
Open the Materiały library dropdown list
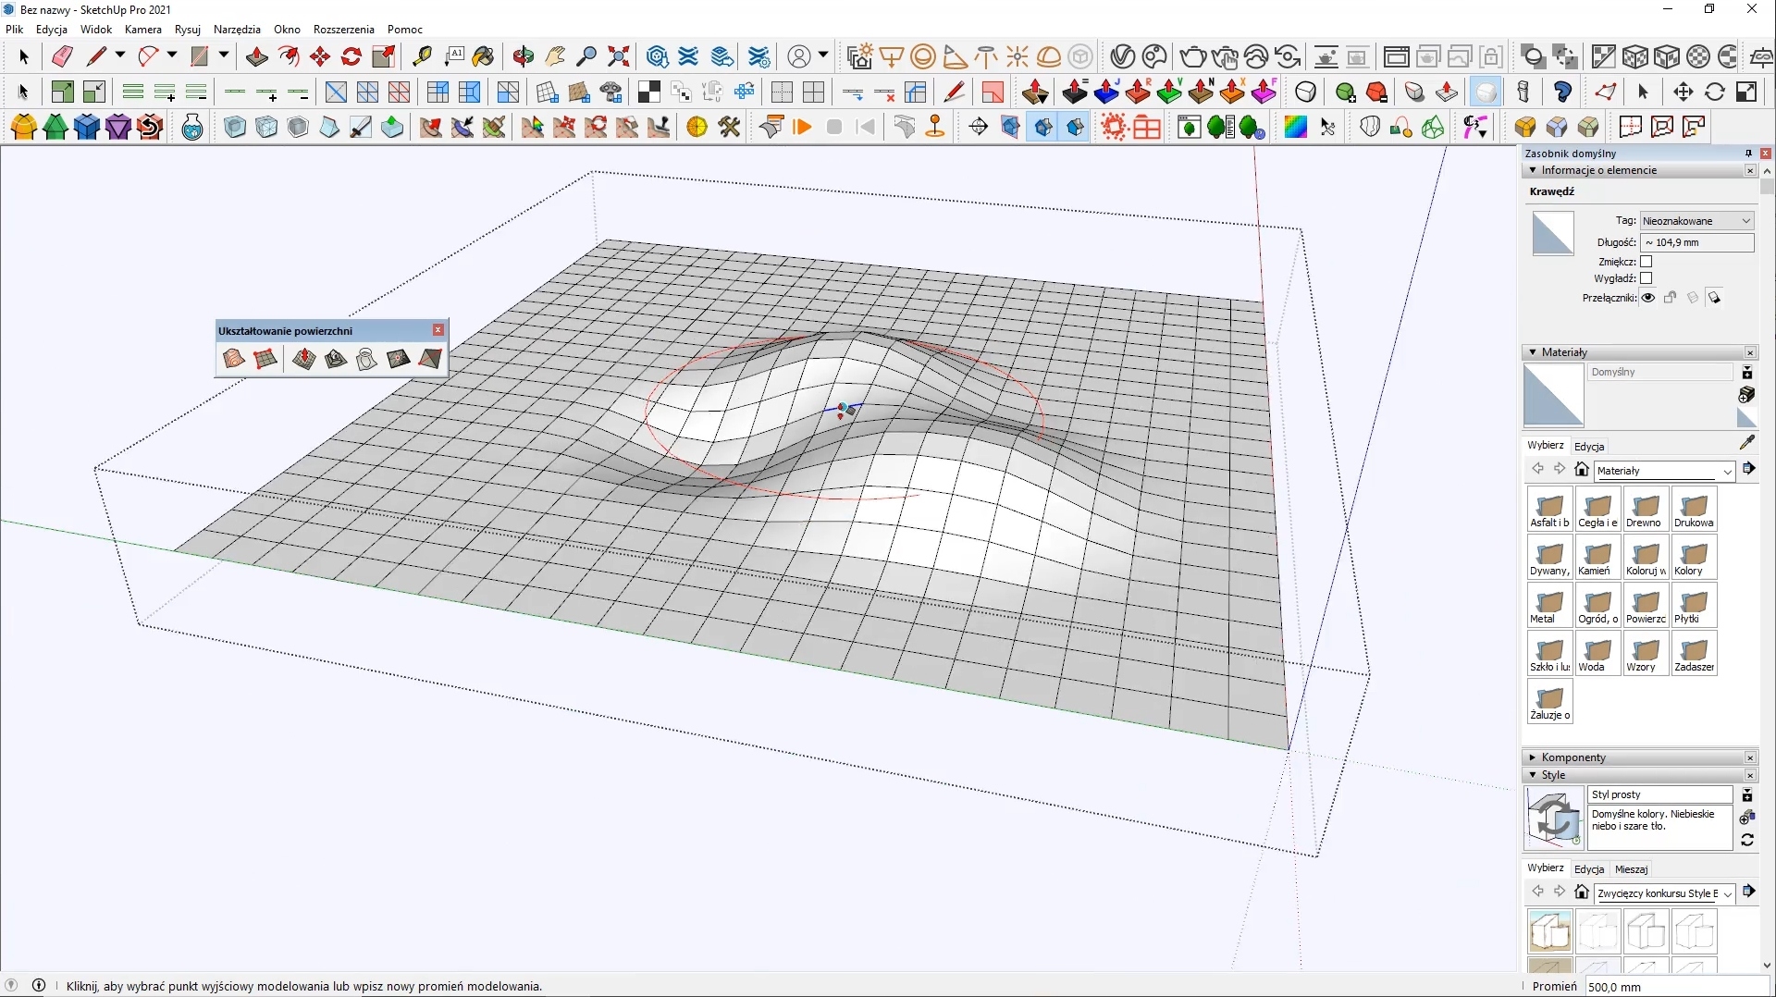tap(1664, 471)
